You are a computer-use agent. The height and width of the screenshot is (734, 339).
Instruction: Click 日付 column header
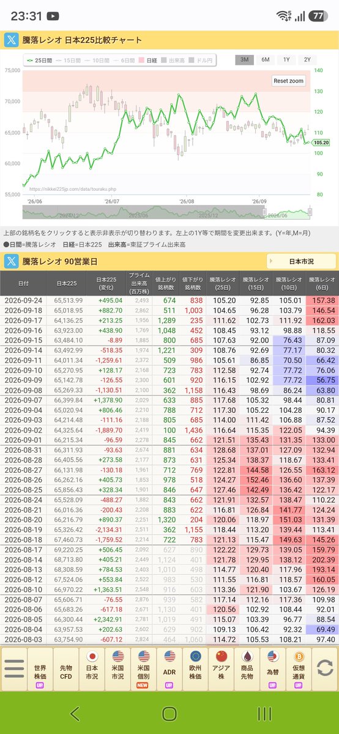pyautogui.click(x=23, y=284)
